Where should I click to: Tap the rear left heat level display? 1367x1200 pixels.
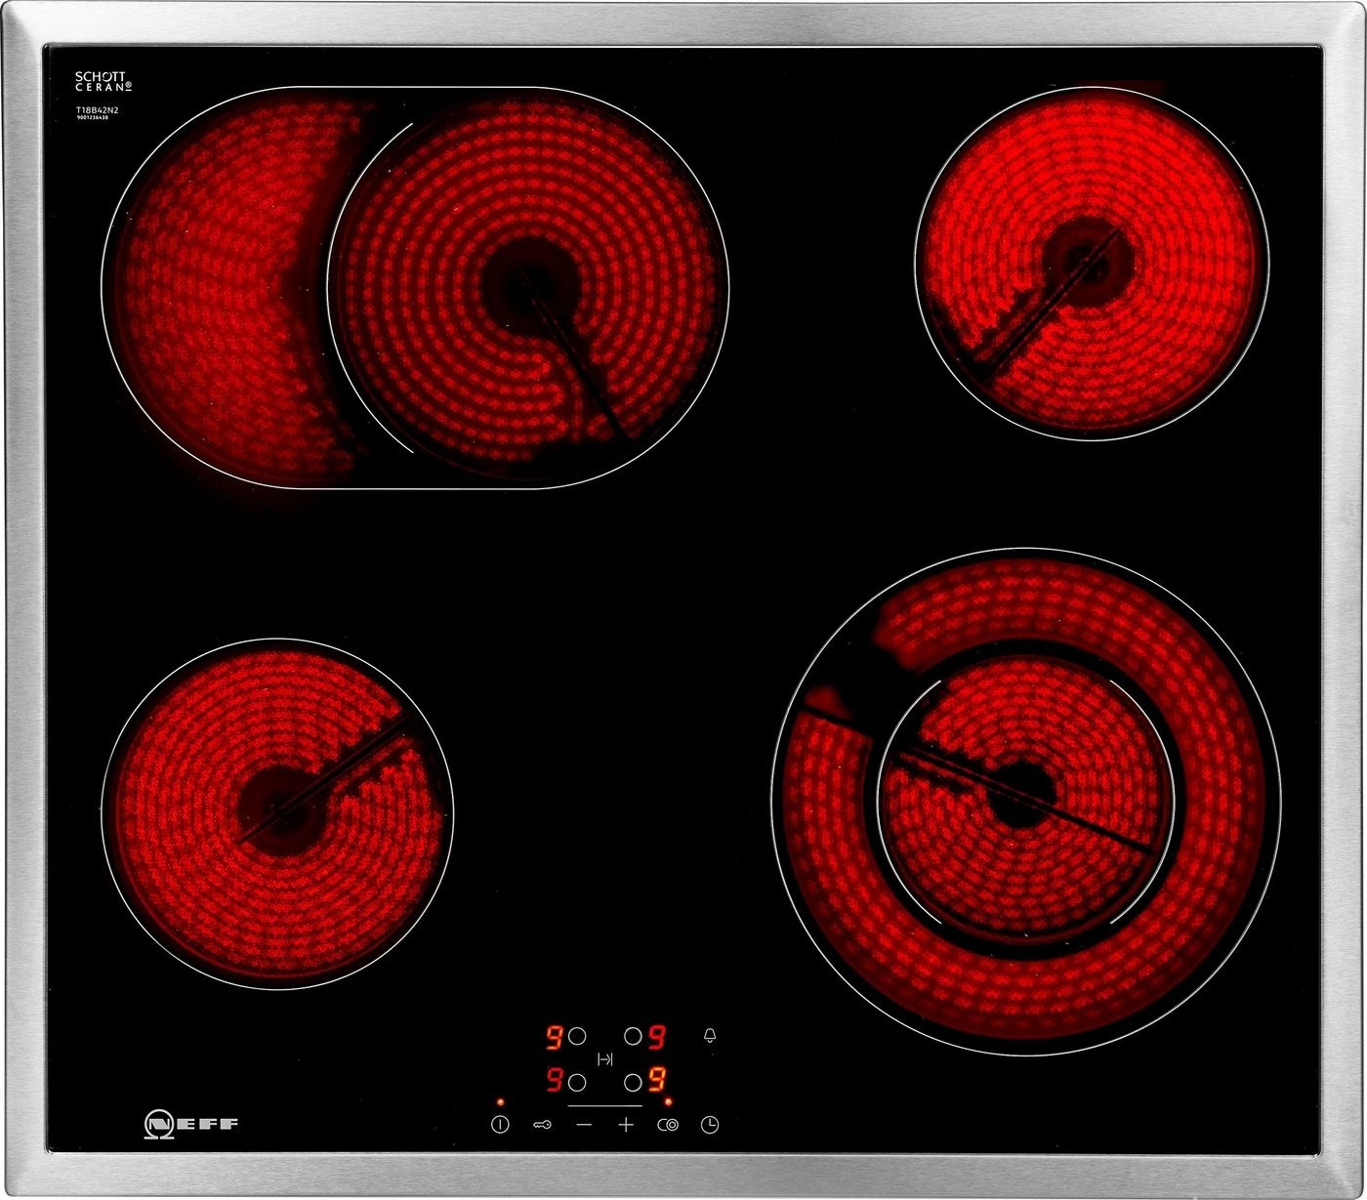554,1036
